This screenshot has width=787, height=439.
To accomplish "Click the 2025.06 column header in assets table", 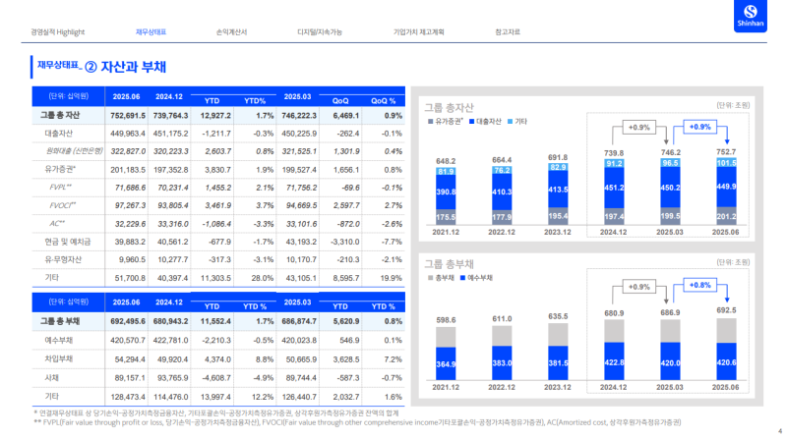I will point(129,97).
